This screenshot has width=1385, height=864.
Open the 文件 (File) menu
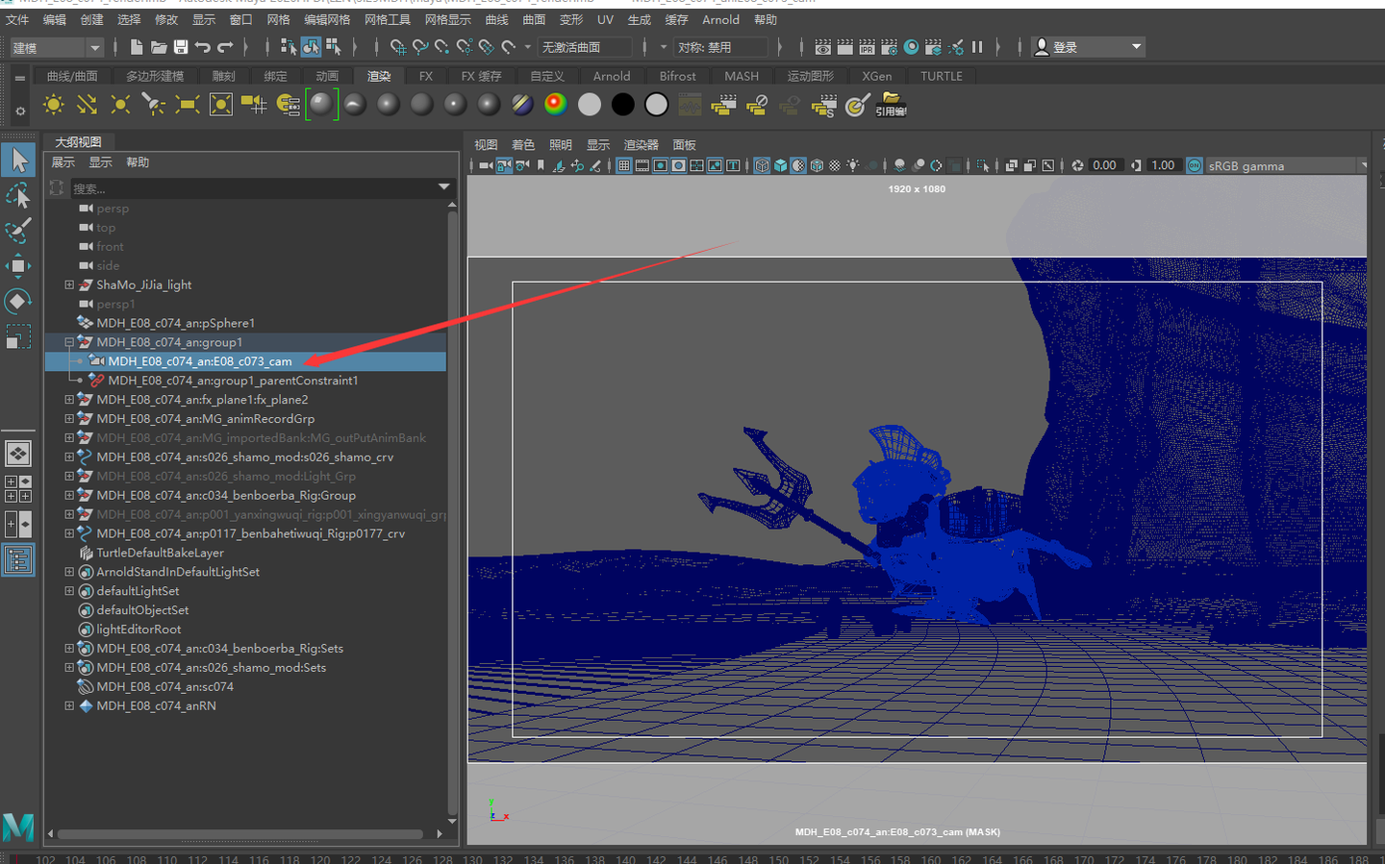point(17,19)
